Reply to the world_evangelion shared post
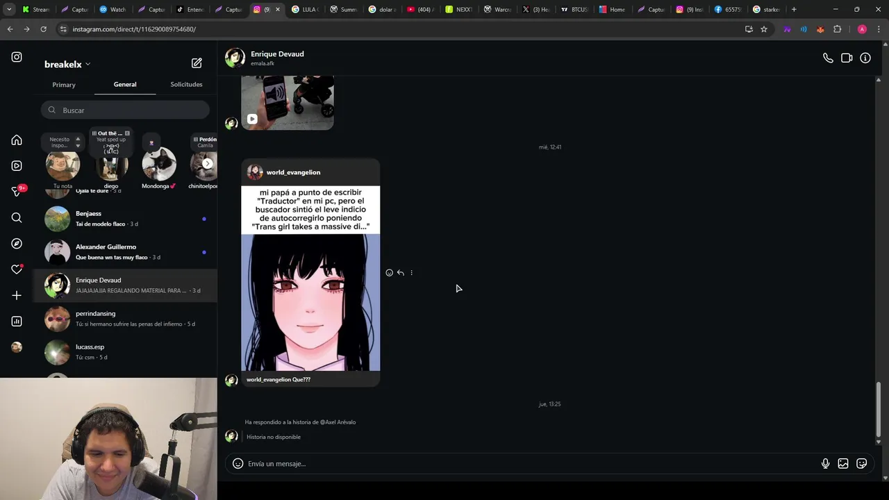This screenshot has height=500, width=889. [400, 273]
